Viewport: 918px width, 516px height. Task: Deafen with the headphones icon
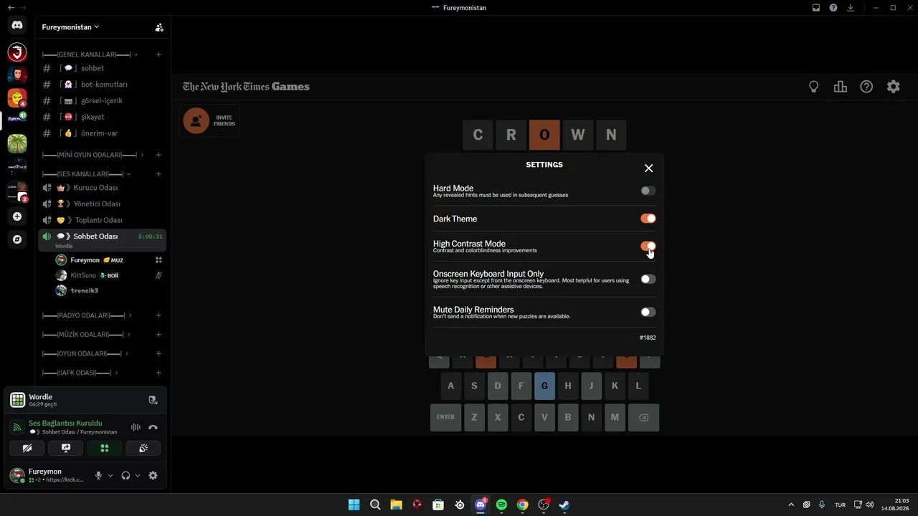[x=126, y=475]
